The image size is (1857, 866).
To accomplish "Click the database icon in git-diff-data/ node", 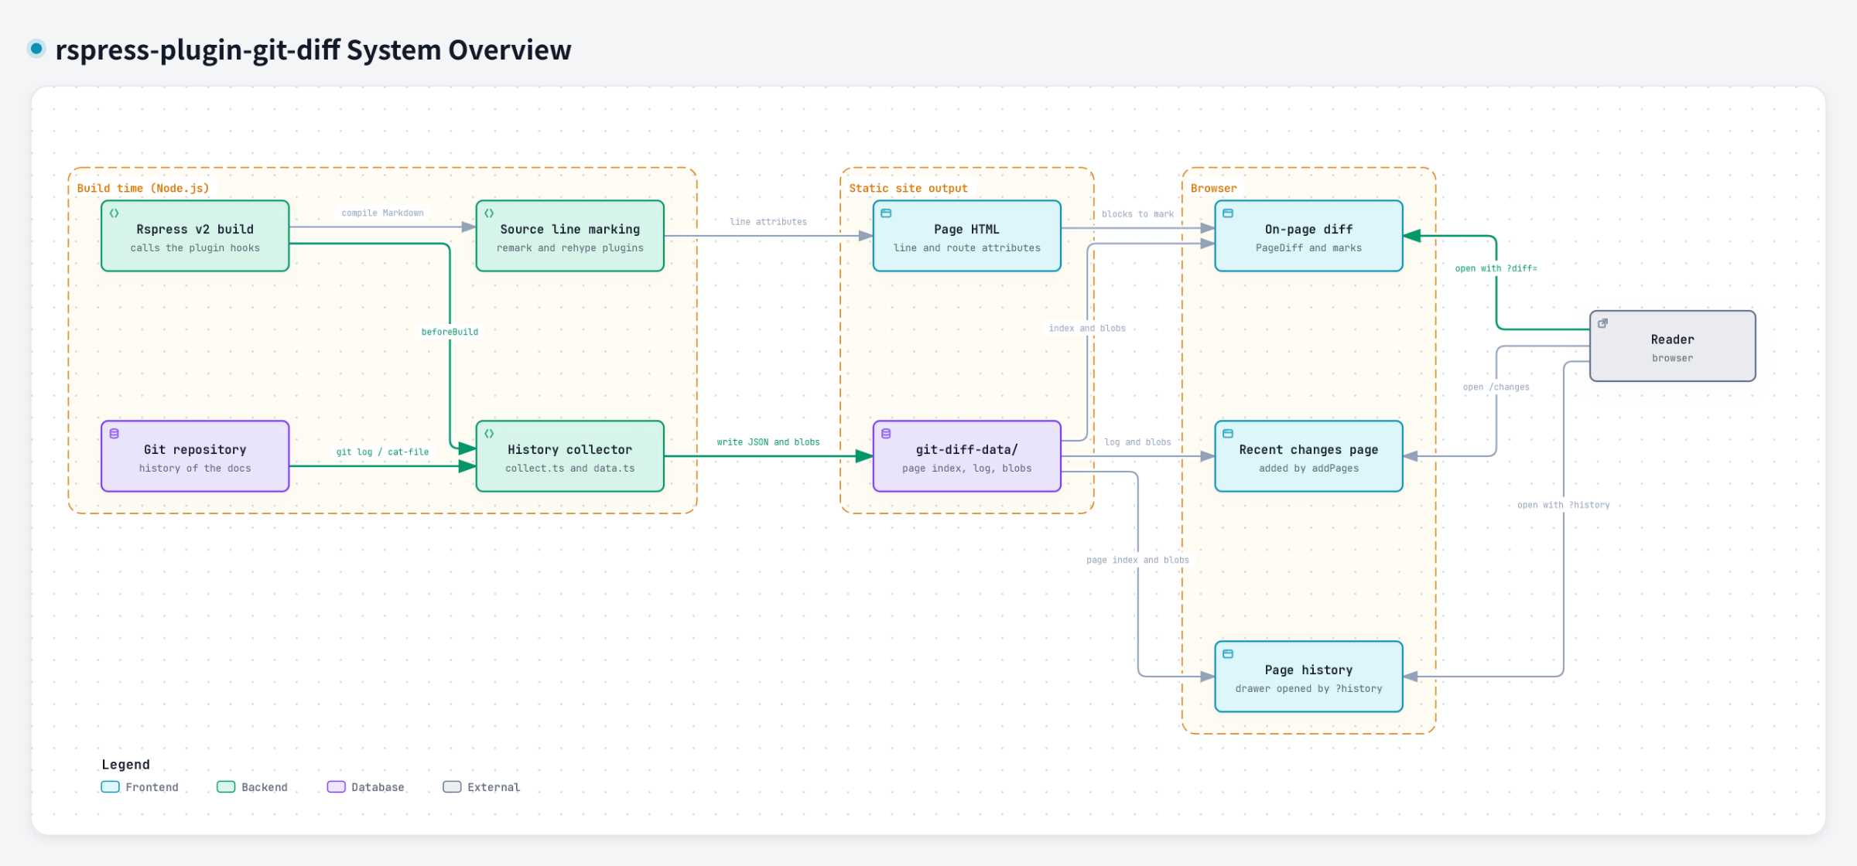I will click(886, 434).
